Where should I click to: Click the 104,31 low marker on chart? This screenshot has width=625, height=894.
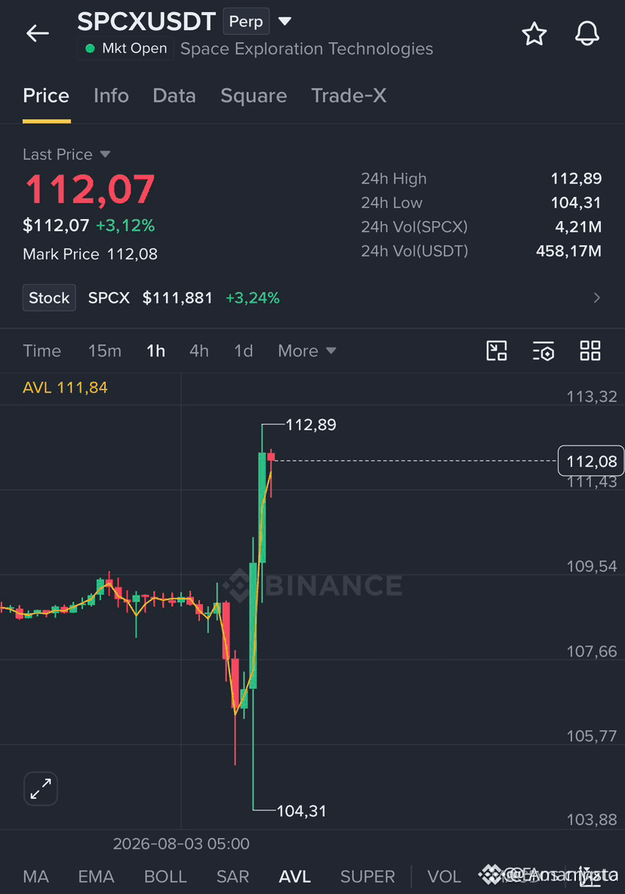pyautogui.click(x=301, y=811)
